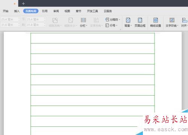Image resolution: width=188 pixels, height=135 pixels.
Task: Click the 对齐 align icon
Action: tap(185, 20)
